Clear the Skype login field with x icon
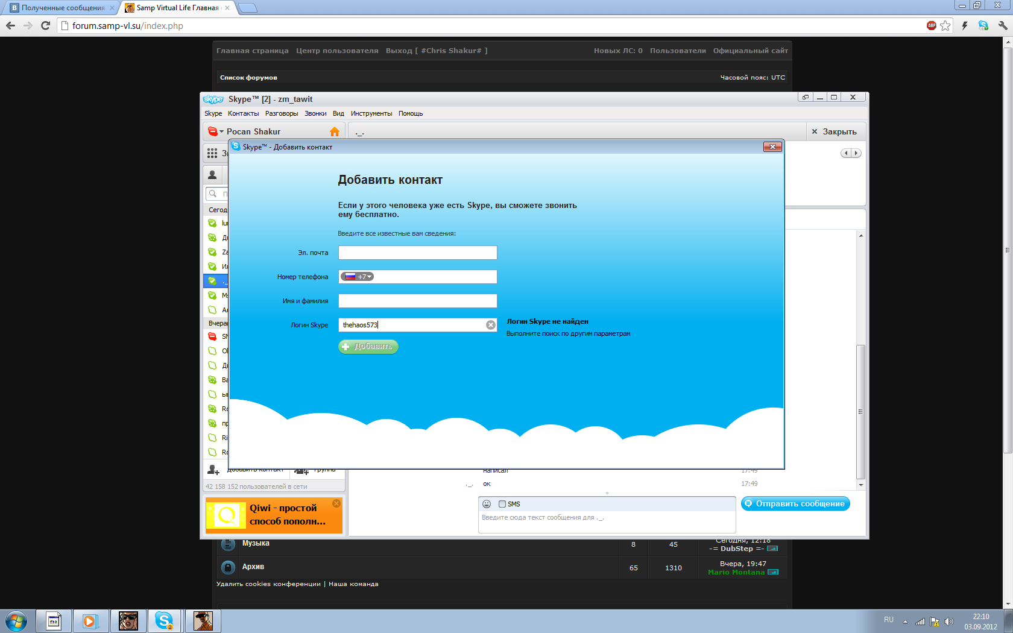This screenshot has height=633, width=1013. (x=491, y=325)
